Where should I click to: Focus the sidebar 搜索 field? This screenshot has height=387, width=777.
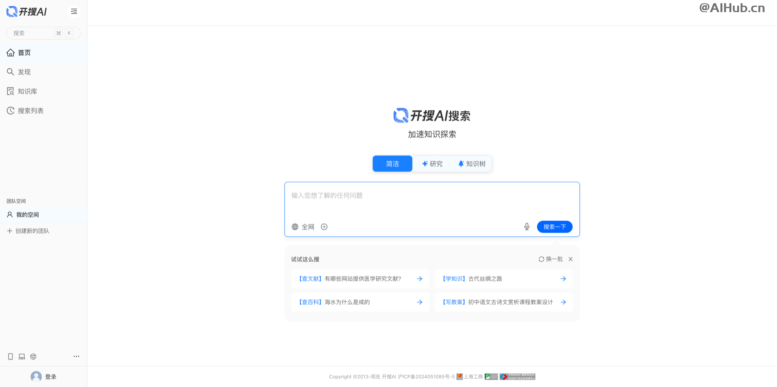click(x=43, y=33)
